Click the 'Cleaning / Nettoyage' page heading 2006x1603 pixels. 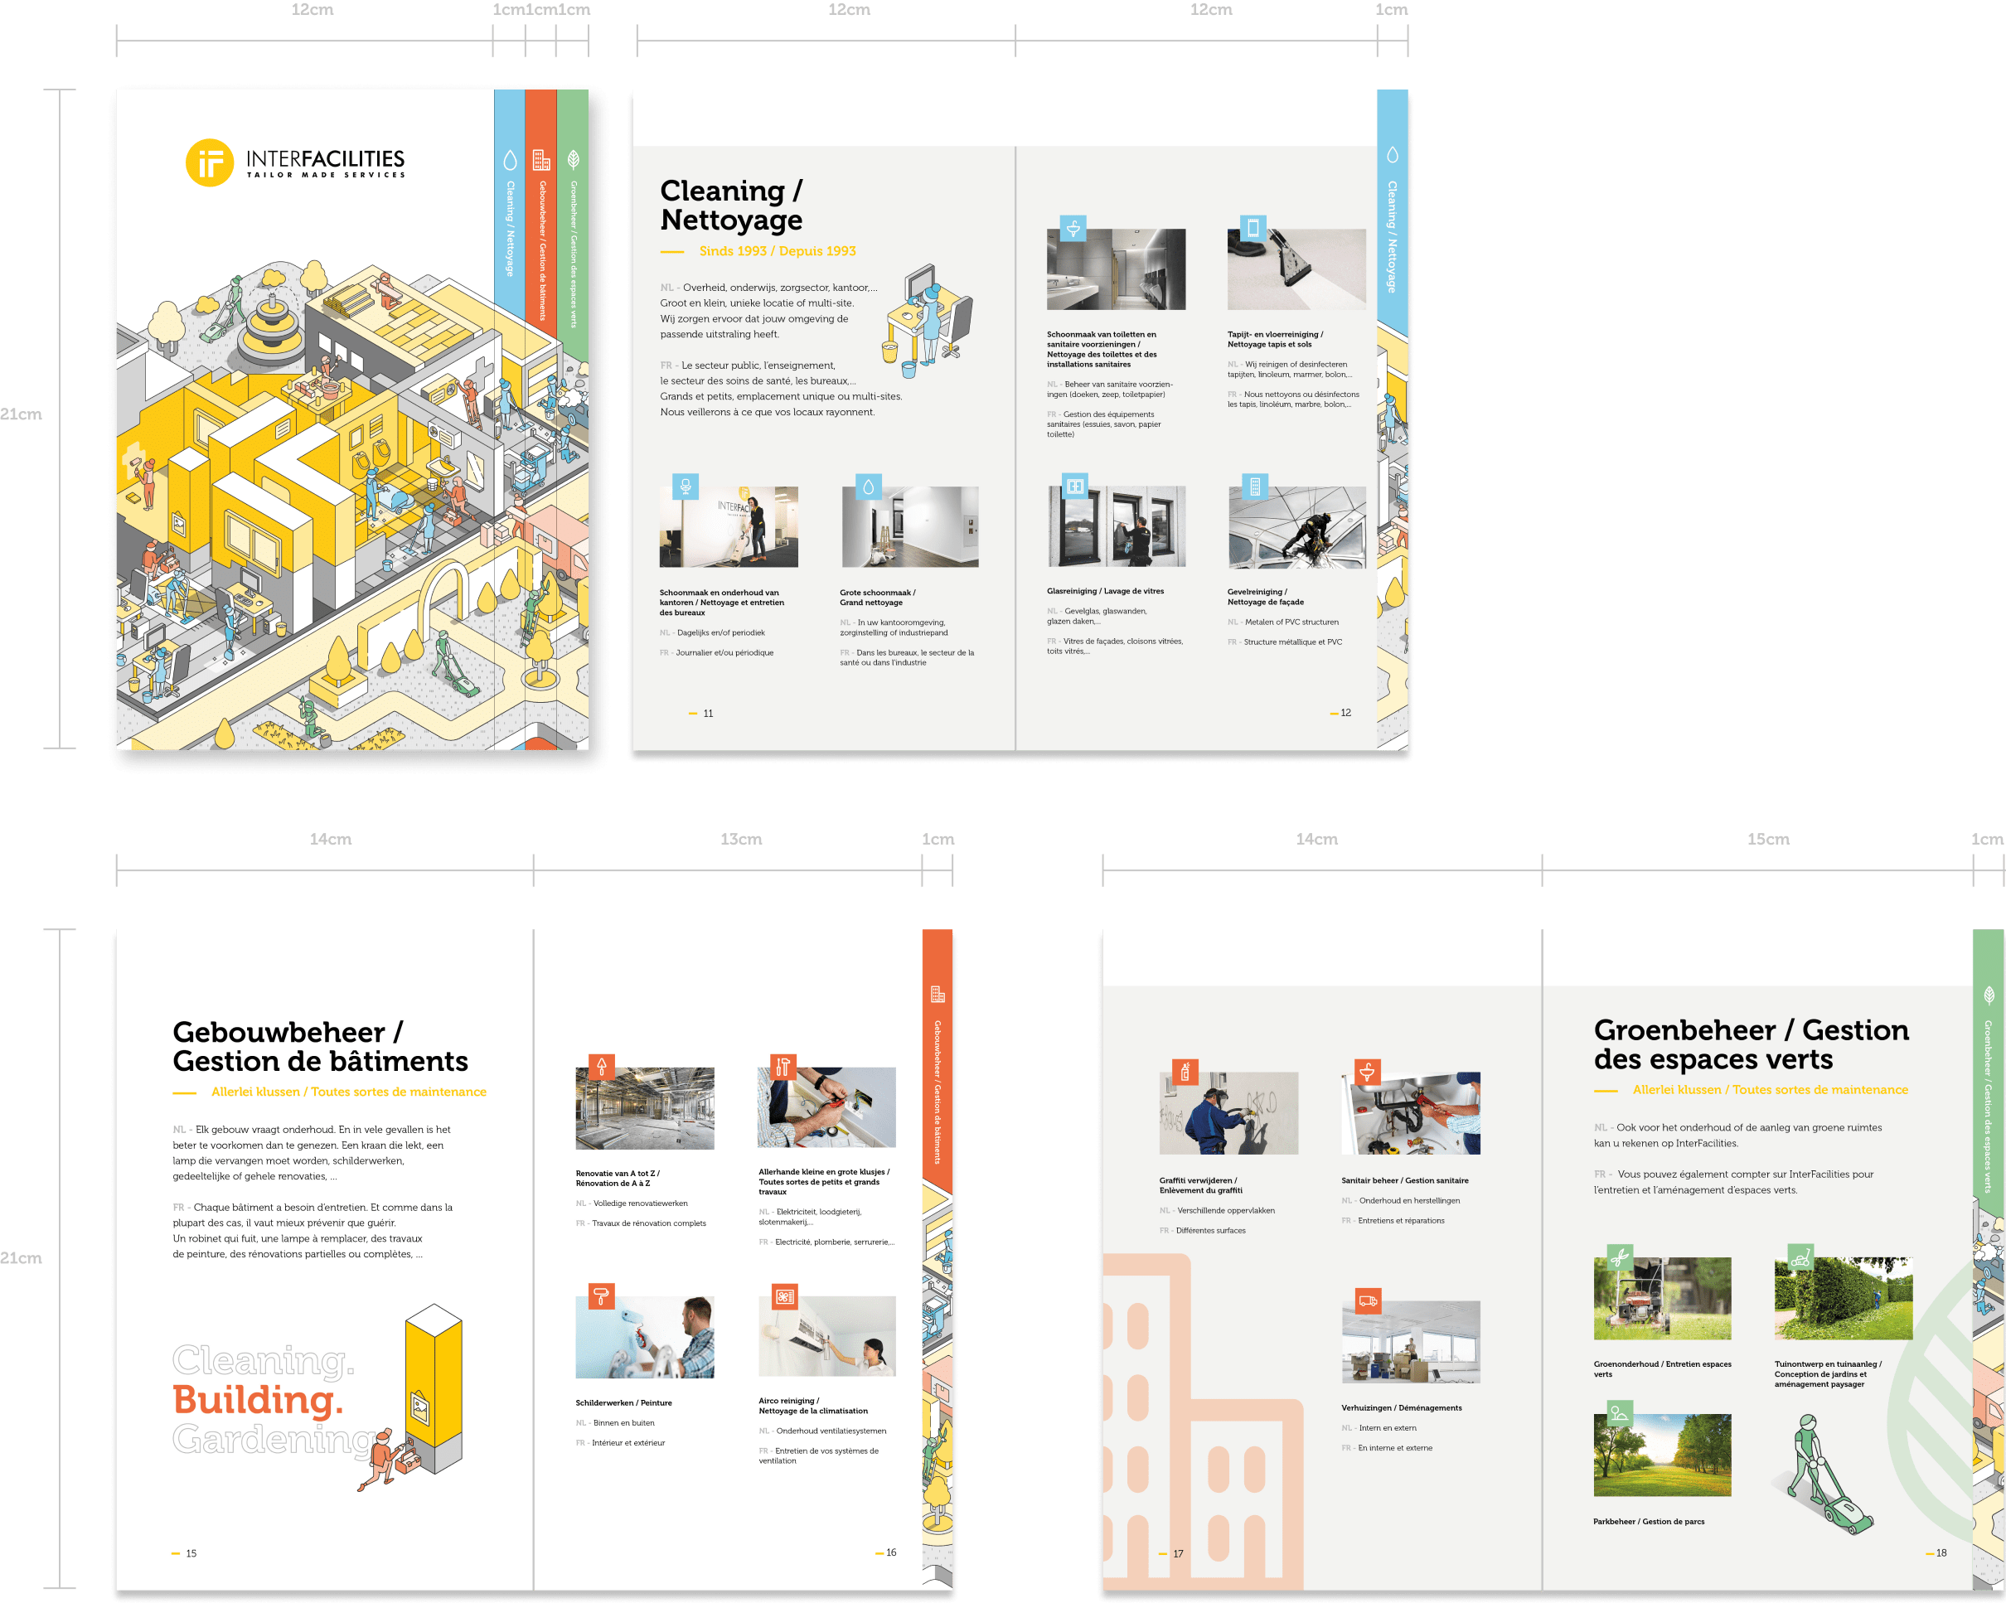731,205
